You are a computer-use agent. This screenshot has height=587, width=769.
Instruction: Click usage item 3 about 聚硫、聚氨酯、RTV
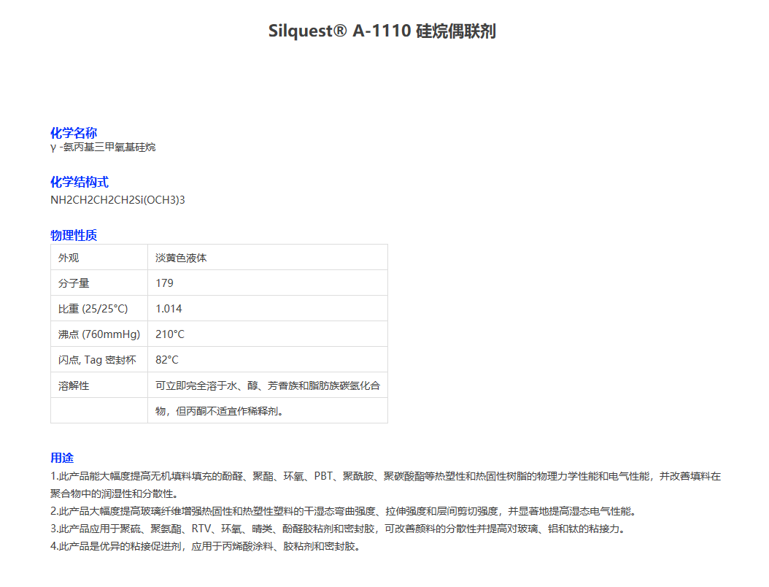(x=337, y=529)
